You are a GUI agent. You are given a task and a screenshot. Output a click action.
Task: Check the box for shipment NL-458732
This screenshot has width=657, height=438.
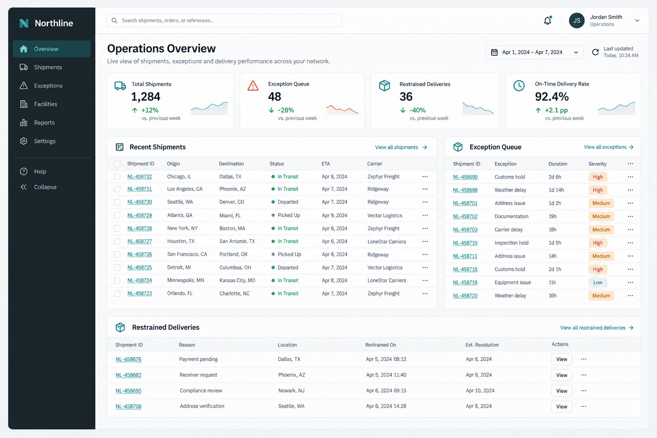tap(117, 177)
